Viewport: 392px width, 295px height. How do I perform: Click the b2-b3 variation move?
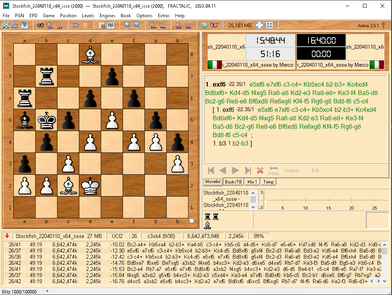[240, 144]
